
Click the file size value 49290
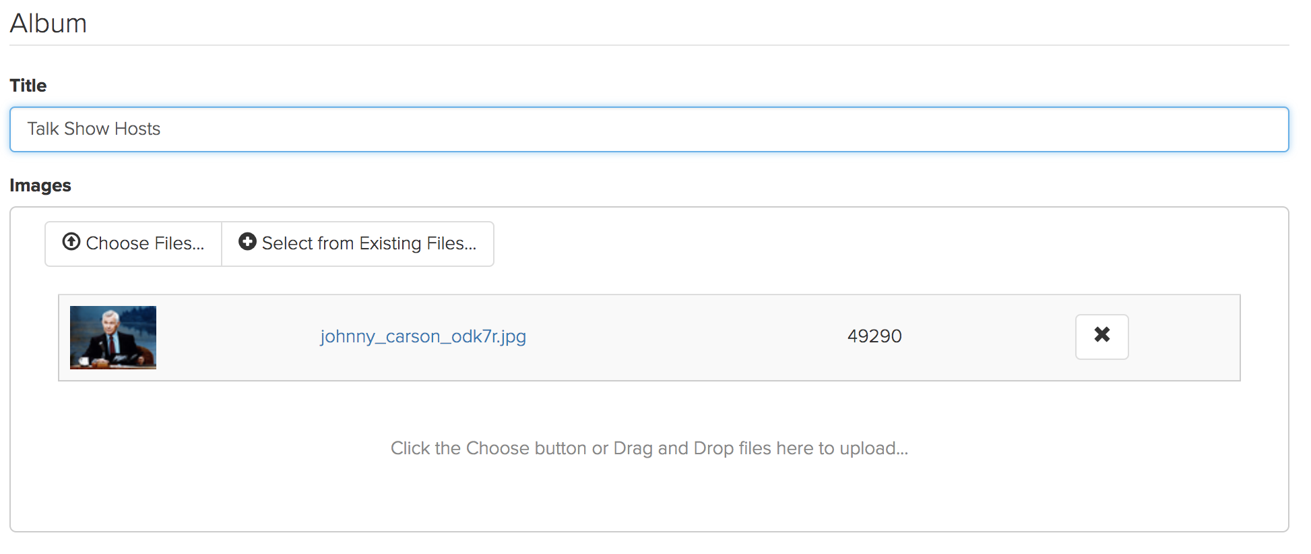(x=874, y=336)
